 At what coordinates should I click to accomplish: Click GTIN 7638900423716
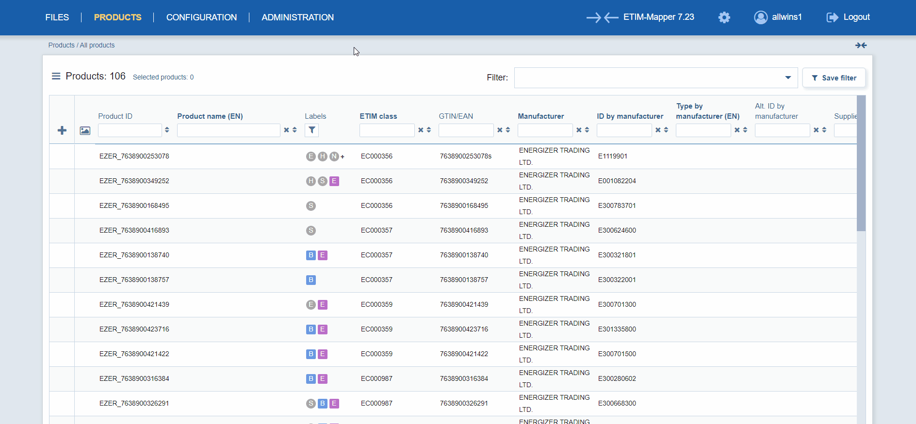point(464,329)
